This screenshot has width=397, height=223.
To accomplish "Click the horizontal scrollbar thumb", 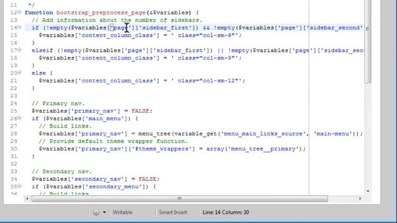I will (x=179, y=199).
